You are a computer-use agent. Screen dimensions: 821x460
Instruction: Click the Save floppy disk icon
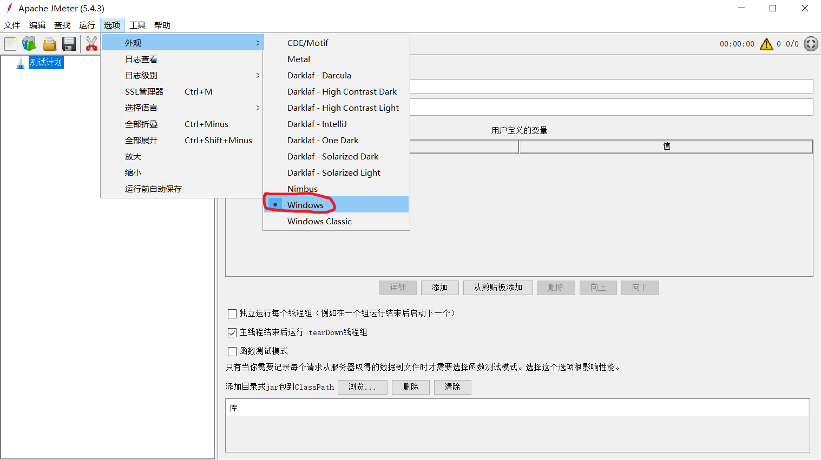[x=69, y=44]
